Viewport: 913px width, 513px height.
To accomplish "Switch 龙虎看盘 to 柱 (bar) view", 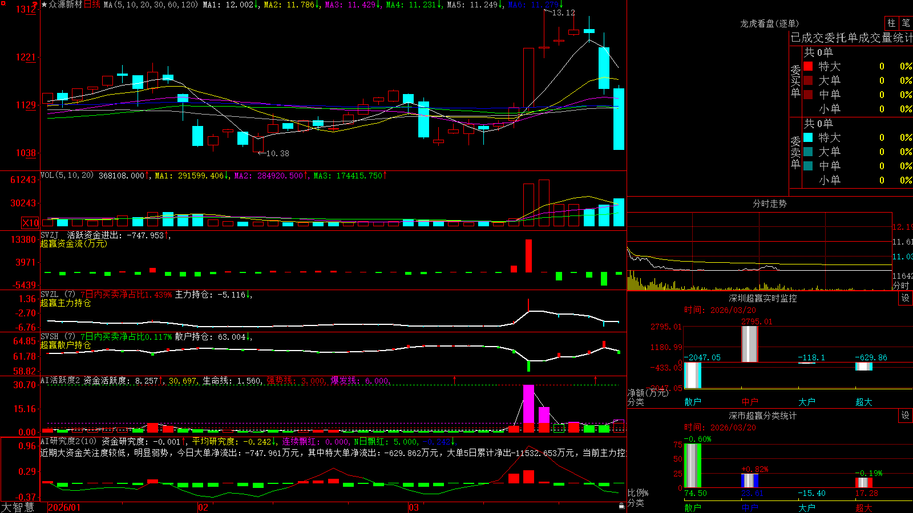I will (891, 23).
